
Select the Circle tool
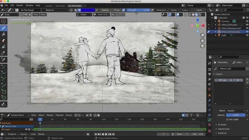pos(4,98)
